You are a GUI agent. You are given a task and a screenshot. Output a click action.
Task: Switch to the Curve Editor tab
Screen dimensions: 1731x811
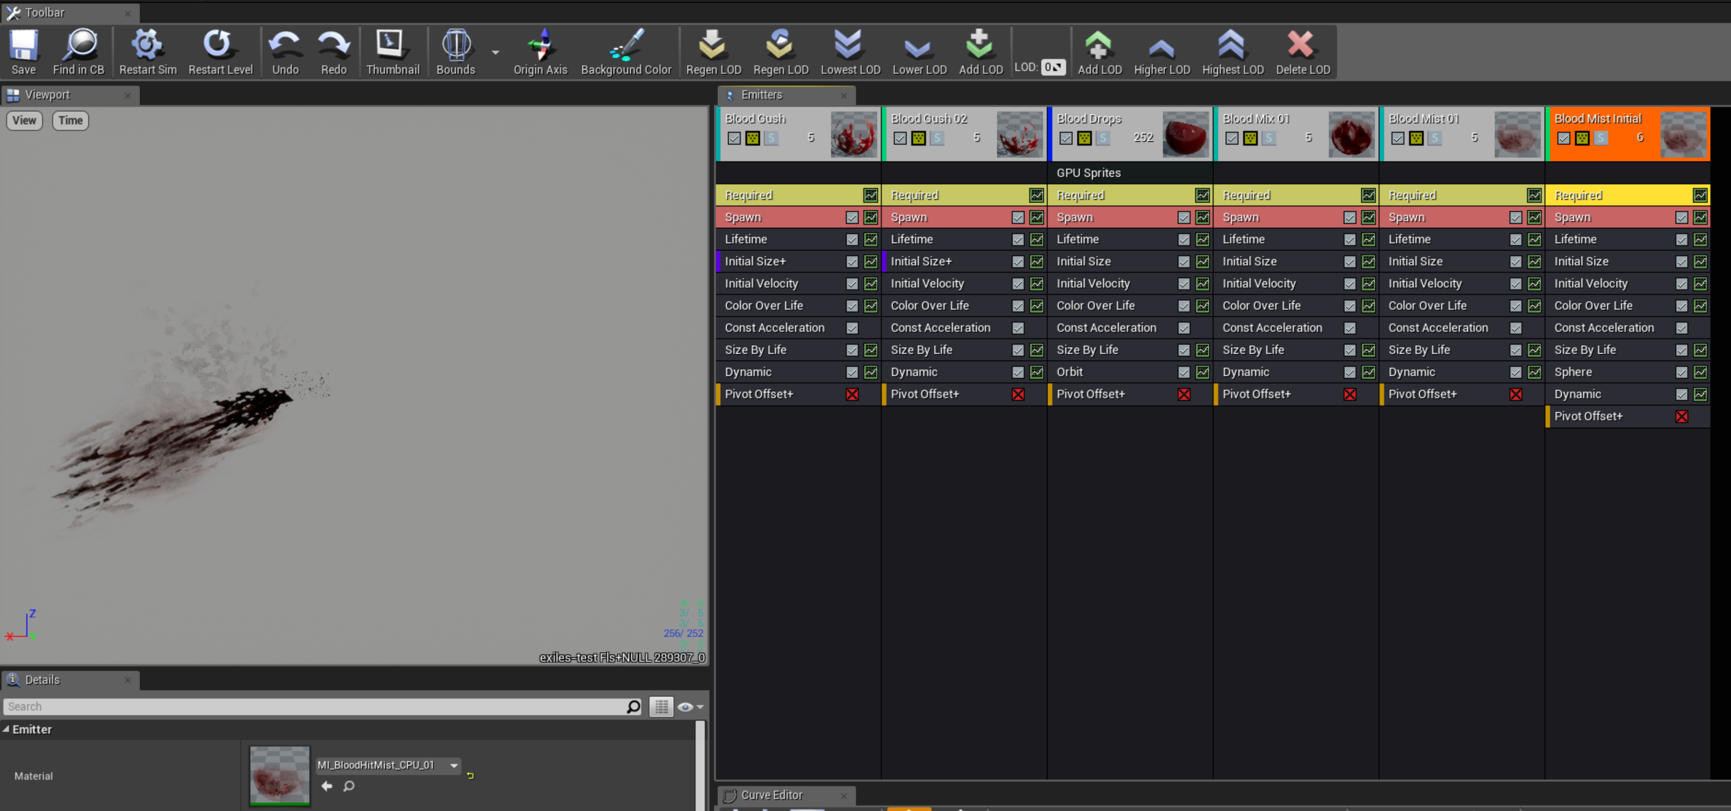[771, 795]
